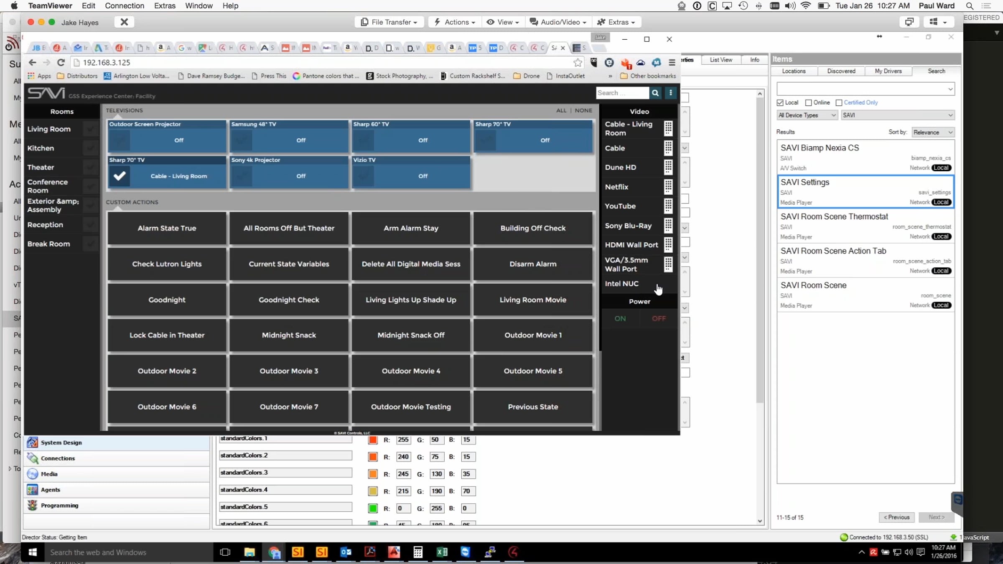The width and height of the screenshot is (1003, 564).
Task: Open remote icon next to YouTube source
Action: coord(668,206)
